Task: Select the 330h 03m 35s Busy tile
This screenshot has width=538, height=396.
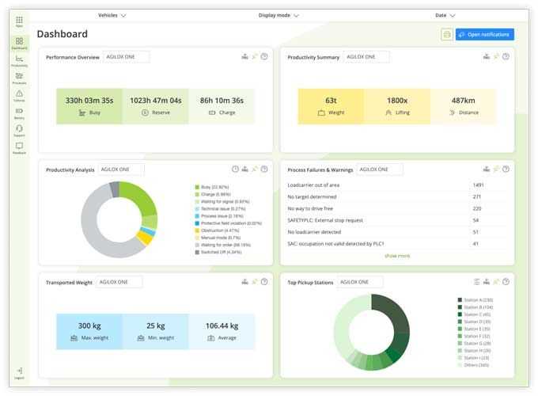Action: [89, 106]
